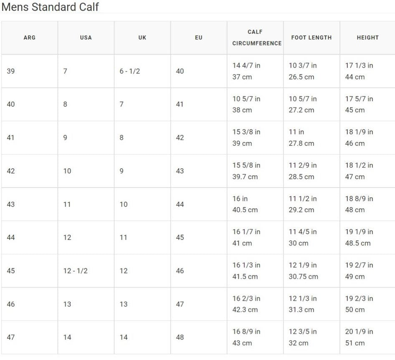This screenshot has width=395, height=360.
Task: Click the Foot Length column header
Action: 311,37
